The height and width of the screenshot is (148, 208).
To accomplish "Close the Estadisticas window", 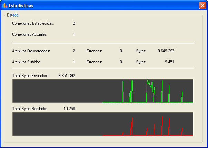I will click(x=202, y=5).
